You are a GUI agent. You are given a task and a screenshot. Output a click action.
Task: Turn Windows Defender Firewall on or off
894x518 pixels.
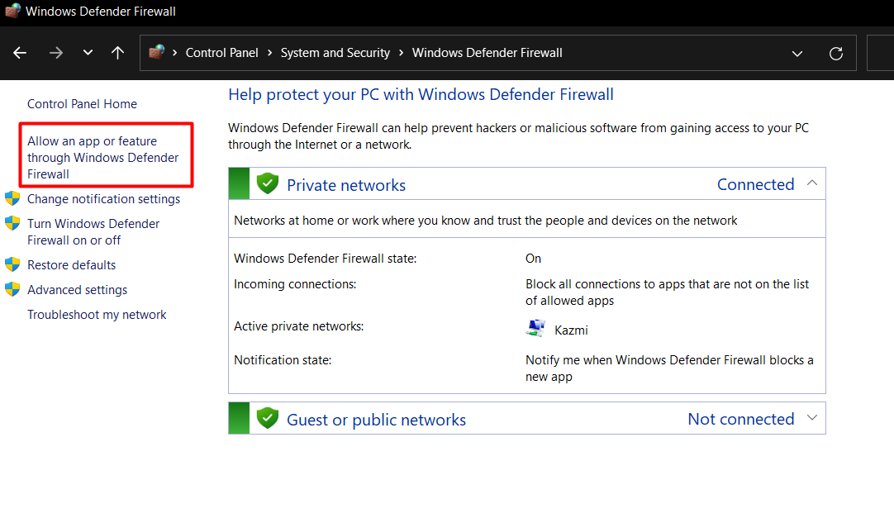point(93,232)
